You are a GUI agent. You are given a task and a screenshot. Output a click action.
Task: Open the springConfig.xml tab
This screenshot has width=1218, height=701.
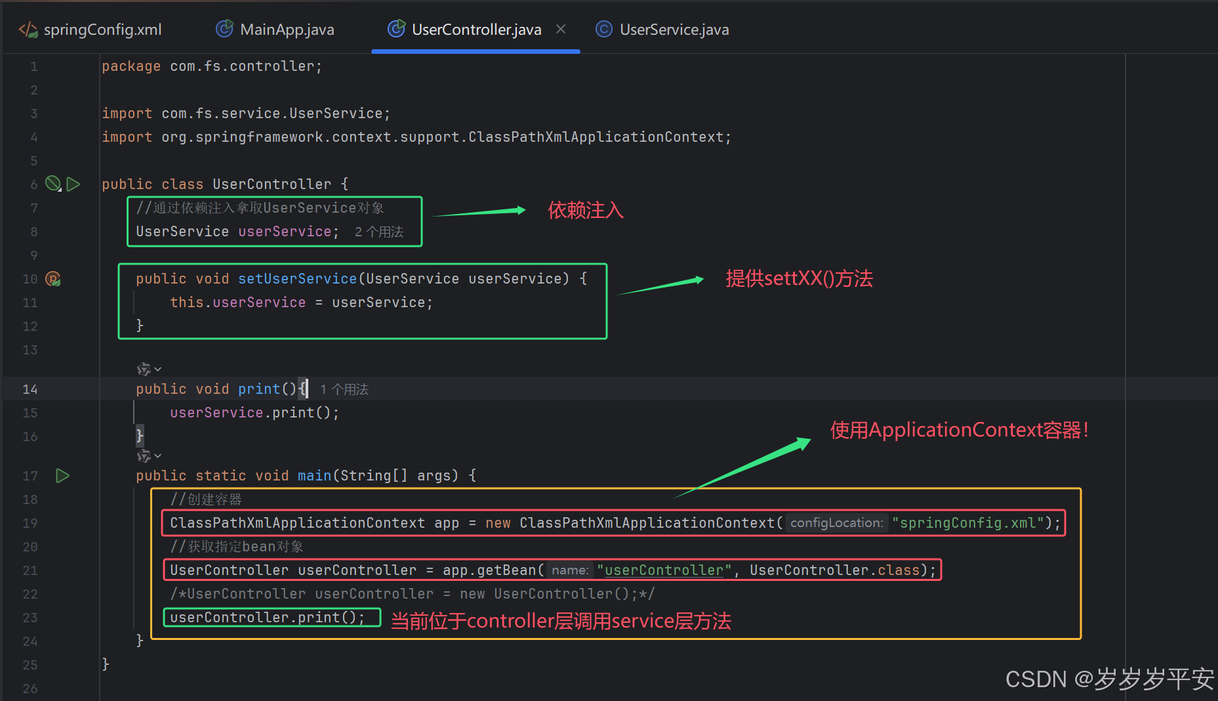102,29
